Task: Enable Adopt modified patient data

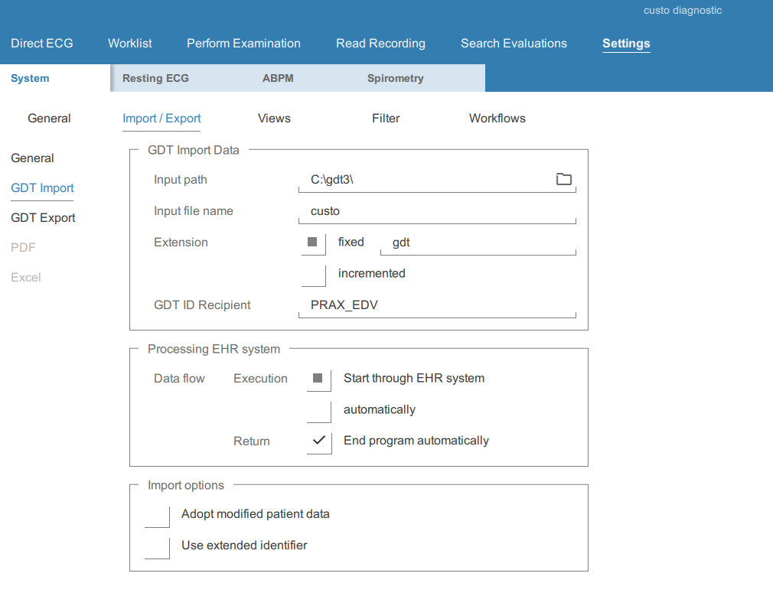Action: tap(157, 515)
